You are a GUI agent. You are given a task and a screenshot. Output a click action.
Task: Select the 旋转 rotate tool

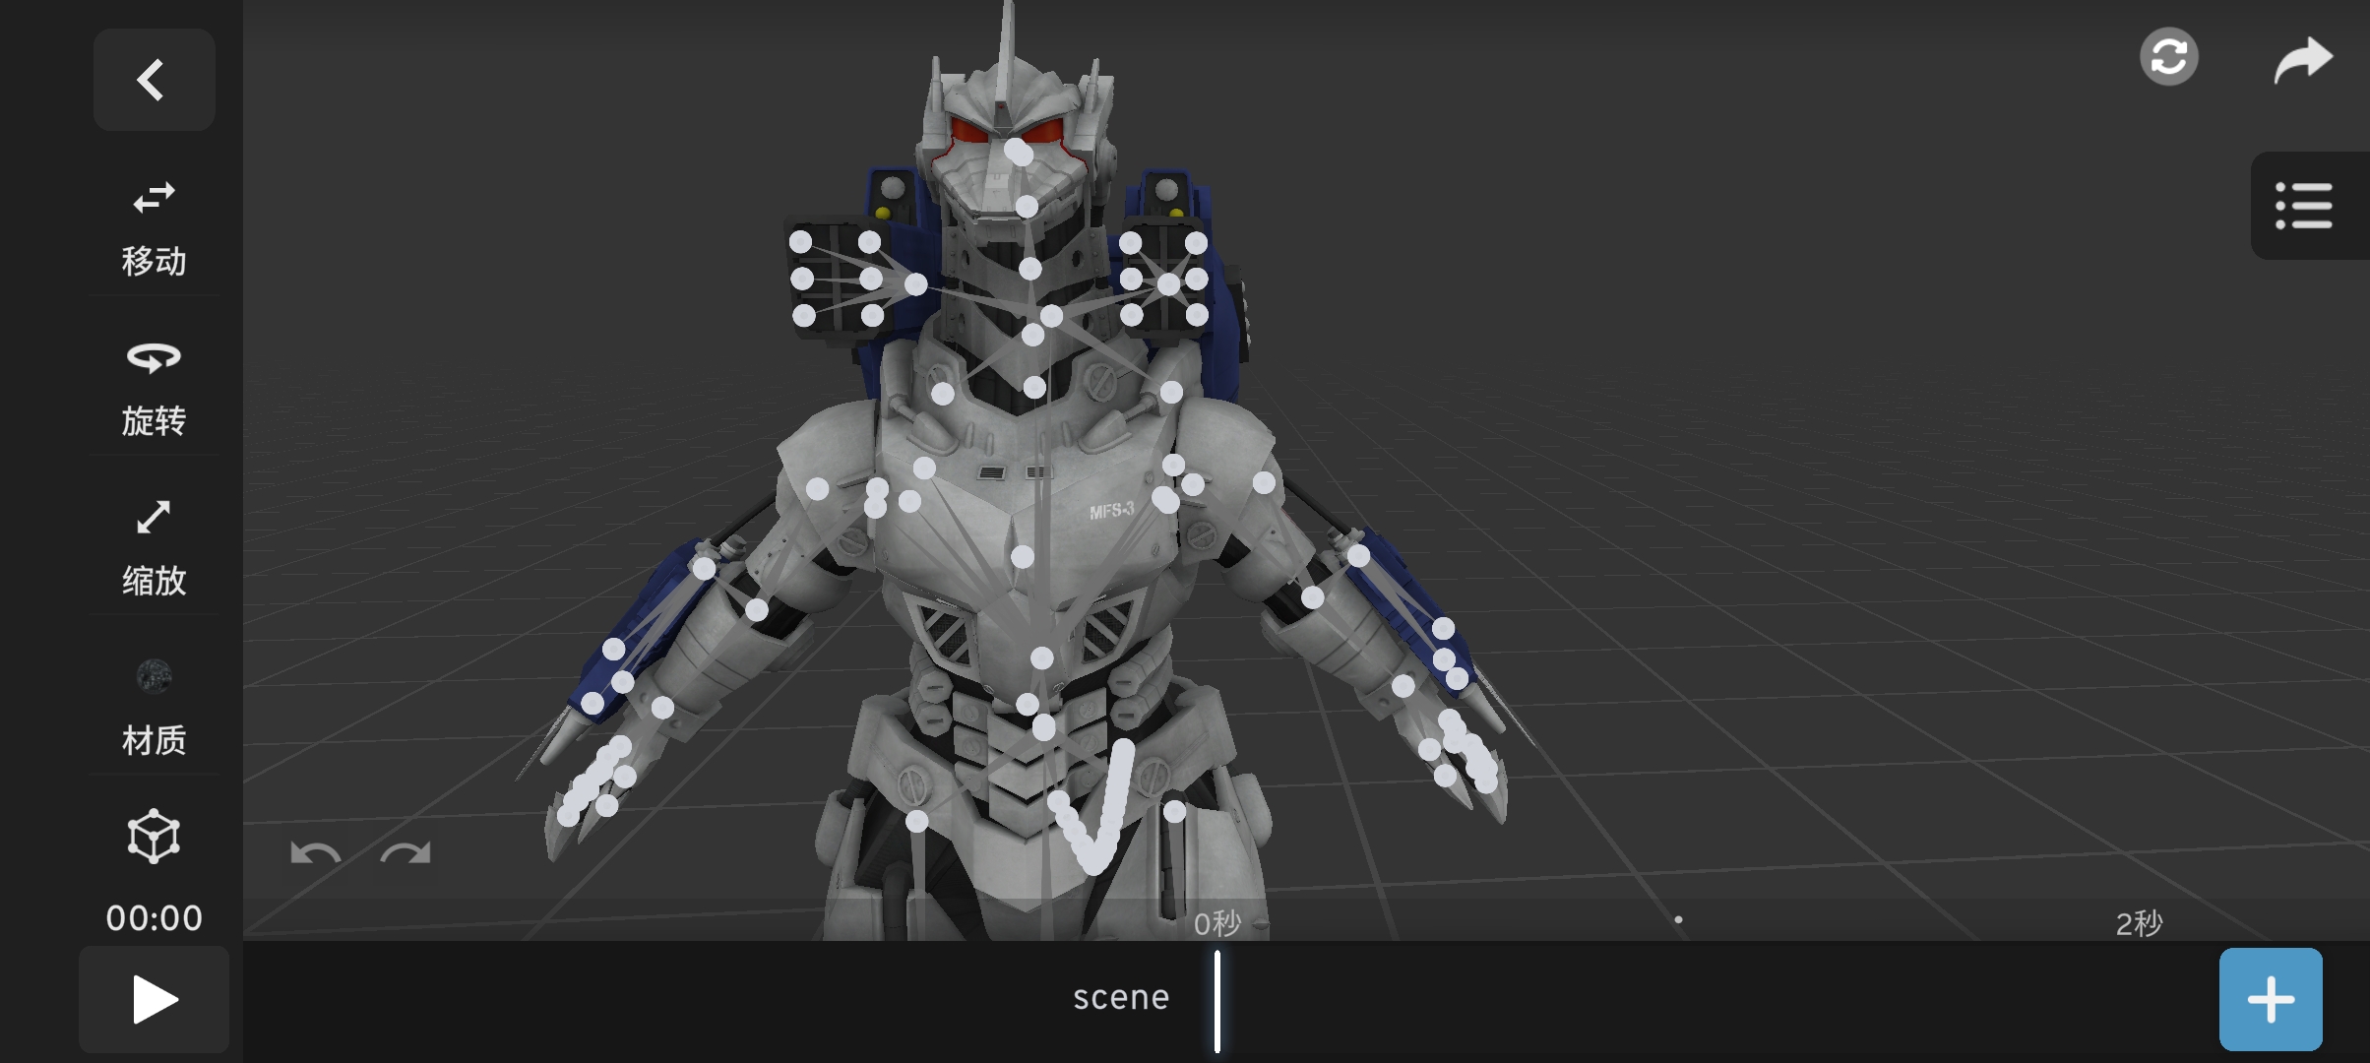pos(154,386)
